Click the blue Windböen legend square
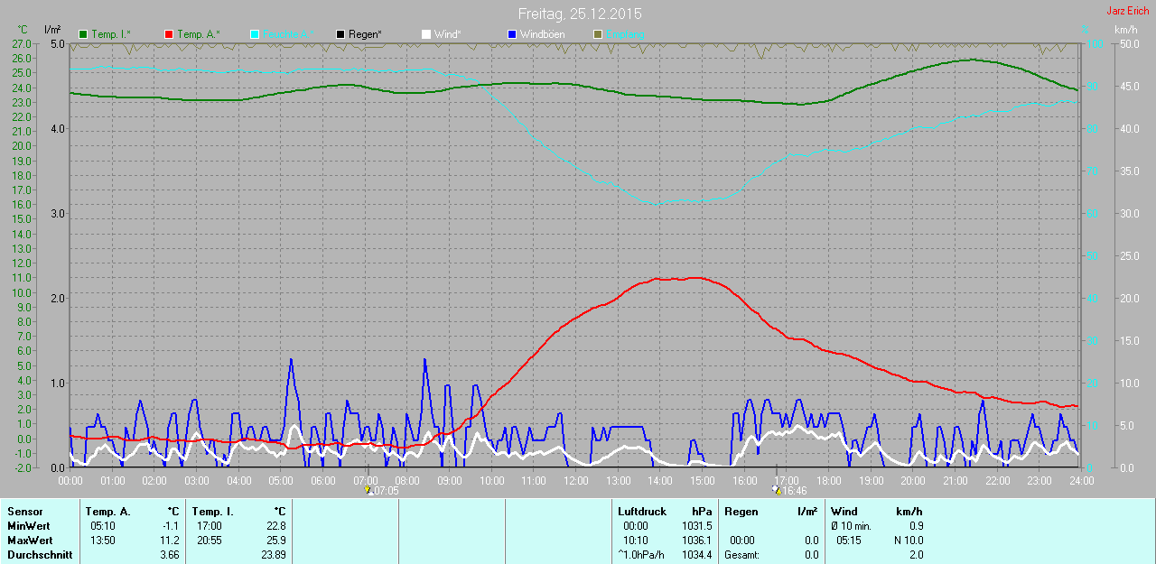1156x564 pixels. click(512, 34)
